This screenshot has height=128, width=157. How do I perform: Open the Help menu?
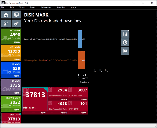coord(73,8)
